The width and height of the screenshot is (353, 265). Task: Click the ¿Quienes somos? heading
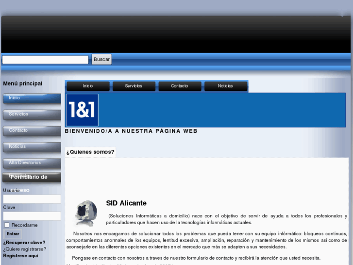tap(90, 152)
